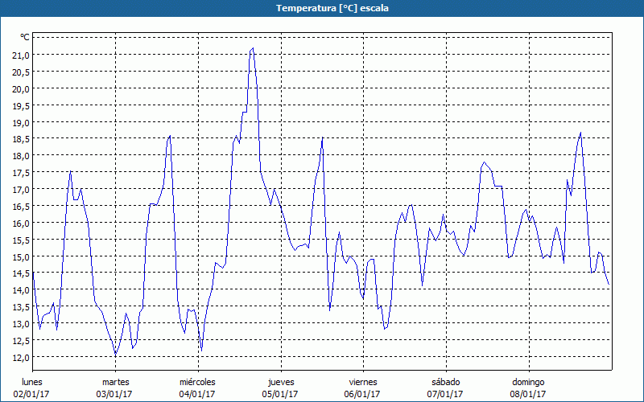Select the 04/01/17 date label
This screenshot has width=644, height=402.
pos(197,394)
